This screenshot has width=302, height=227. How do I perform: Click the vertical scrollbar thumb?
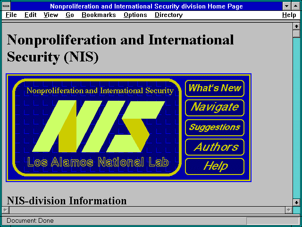(296, 34)
